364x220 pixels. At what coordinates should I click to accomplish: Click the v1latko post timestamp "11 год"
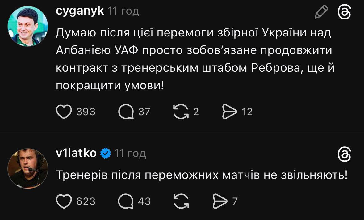tap(130, 153)
